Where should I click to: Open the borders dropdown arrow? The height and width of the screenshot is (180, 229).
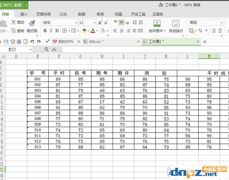pyautogui.click(x=69, y=31)
